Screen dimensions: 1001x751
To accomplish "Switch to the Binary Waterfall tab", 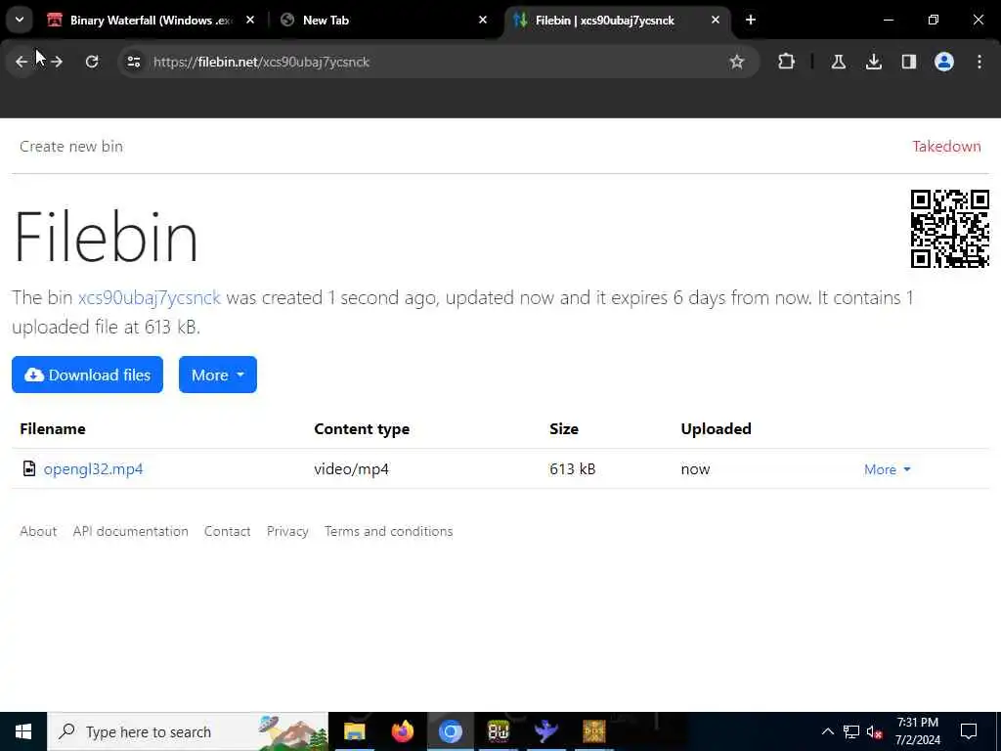I will click(x=151, y=20).
